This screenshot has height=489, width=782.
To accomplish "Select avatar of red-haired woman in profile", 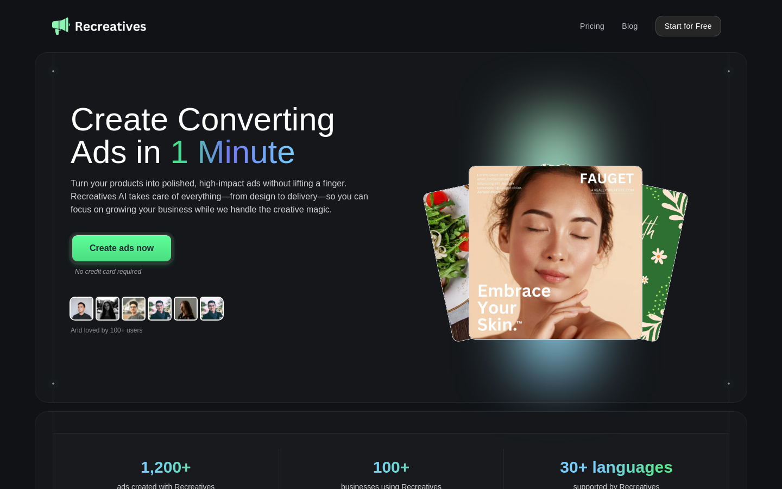I will click(x=186, y=309).
